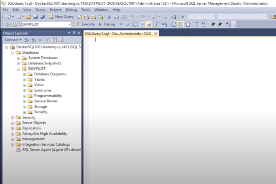Click the green Start arrow in the top toolbar
The height and width of the screenshot is (184, 276).
[x=183, y=17]
